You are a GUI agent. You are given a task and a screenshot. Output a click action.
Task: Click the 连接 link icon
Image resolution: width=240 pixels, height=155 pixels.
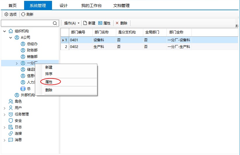click(10, 133)
